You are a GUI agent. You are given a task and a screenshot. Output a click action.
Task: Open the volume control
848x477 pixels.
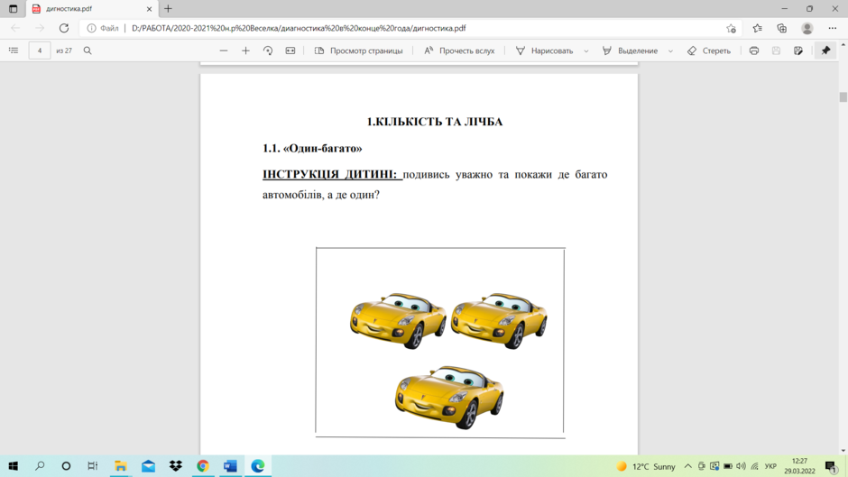tap(742, 466)
